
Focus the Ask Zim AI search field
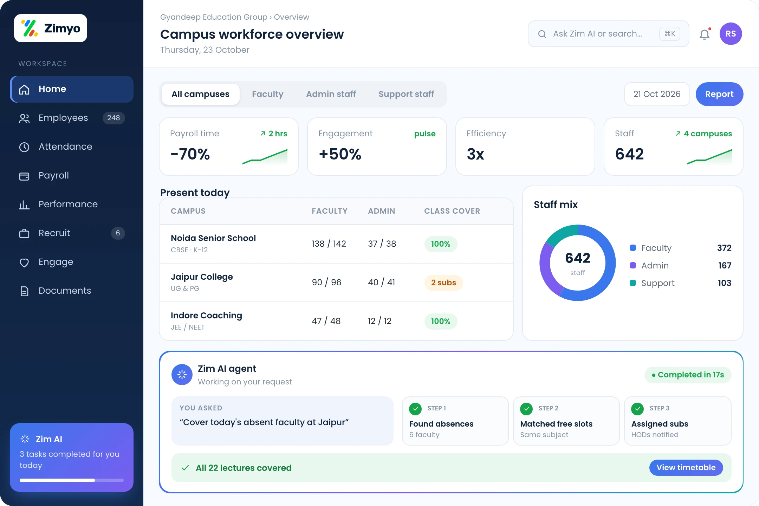click(x=608, y=34)
